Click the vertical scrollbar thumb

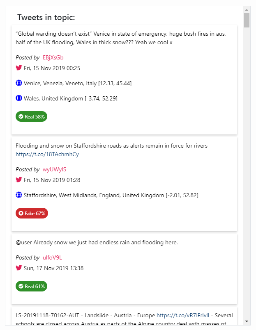[247, 20]
